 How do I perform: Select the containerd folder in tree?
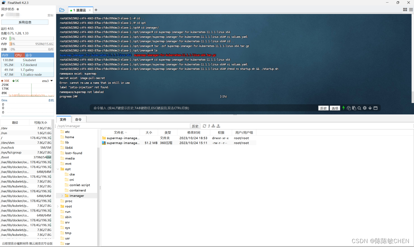[x=75, y=190]
